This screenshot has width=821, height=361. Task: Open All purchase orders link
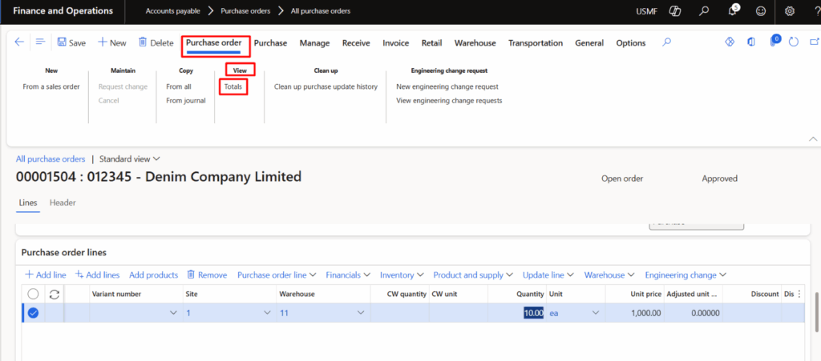[51, 158]
